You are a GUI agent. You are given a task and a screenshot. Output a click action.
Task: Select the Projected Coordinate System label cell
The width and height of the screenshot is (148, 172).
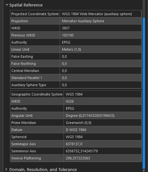coord(35,14)
